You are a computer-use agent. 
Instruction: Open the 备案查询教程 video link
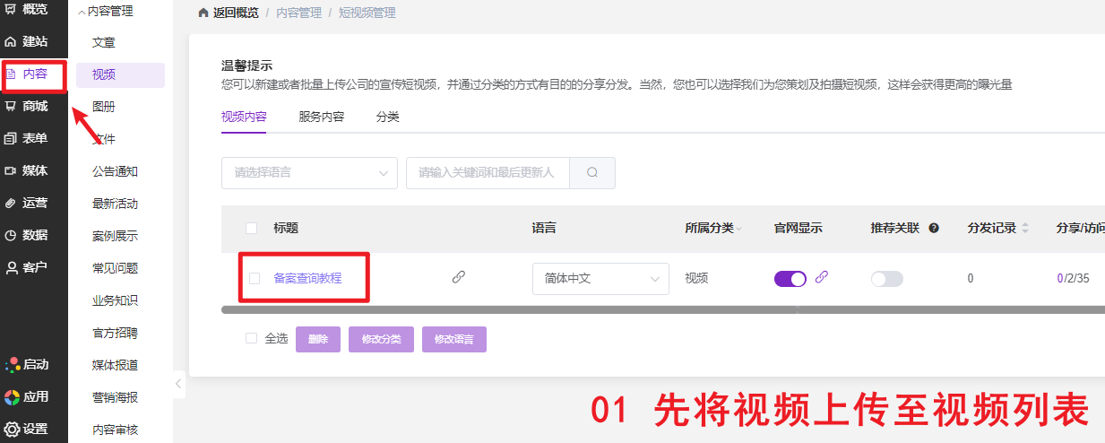(307, 278)
